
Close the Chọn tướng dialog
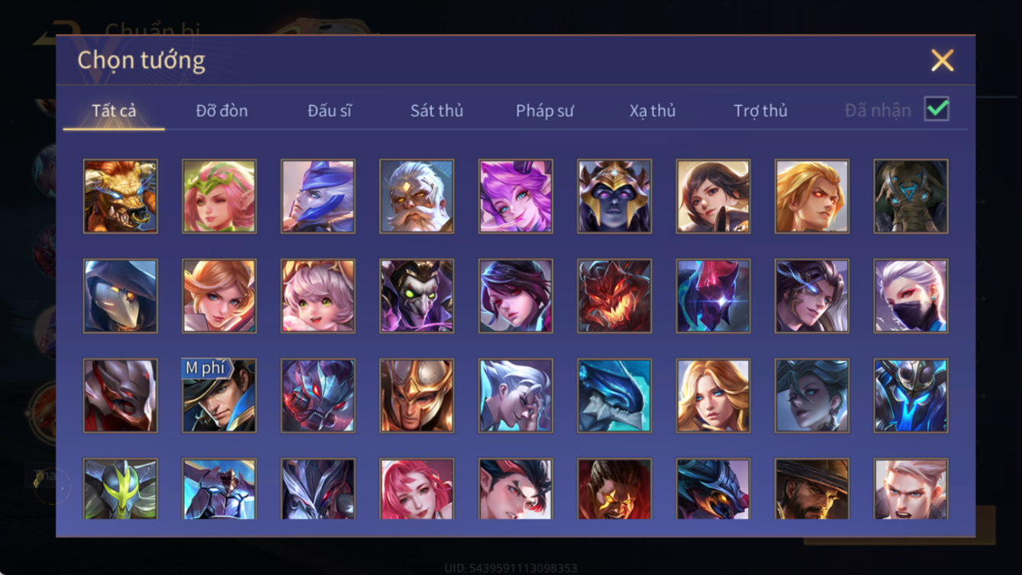(x=942, y=60)
